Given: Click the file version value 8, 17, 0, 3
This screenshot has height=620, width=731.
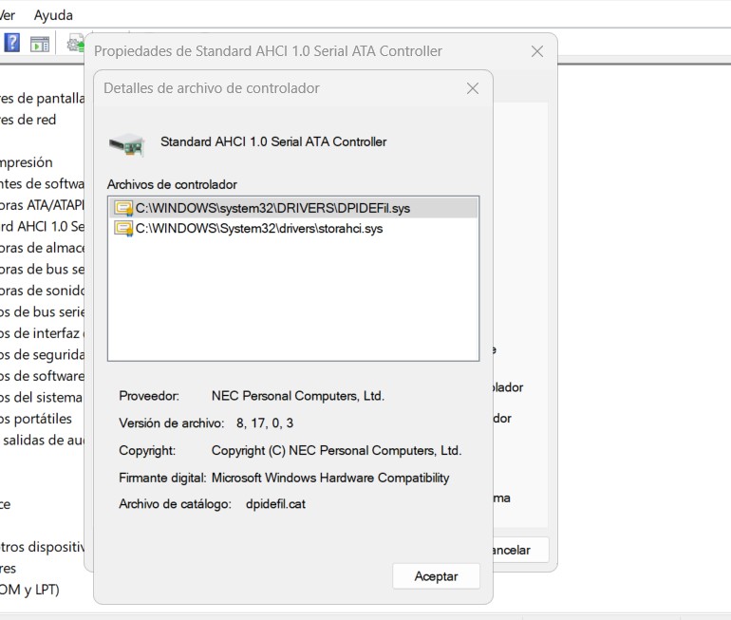Looking at the screenshot, I should click(x=264, y=423).
